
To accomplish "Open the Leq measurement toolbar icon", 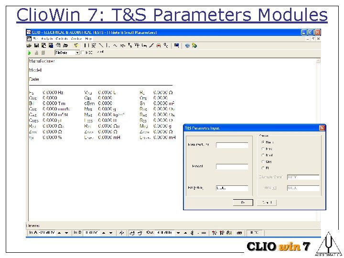I will (x=144, y=46).
